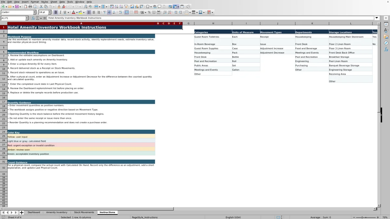This screenshot has width=390, height=219.
Task: Click the Insert Image icon
Action: 132,6
